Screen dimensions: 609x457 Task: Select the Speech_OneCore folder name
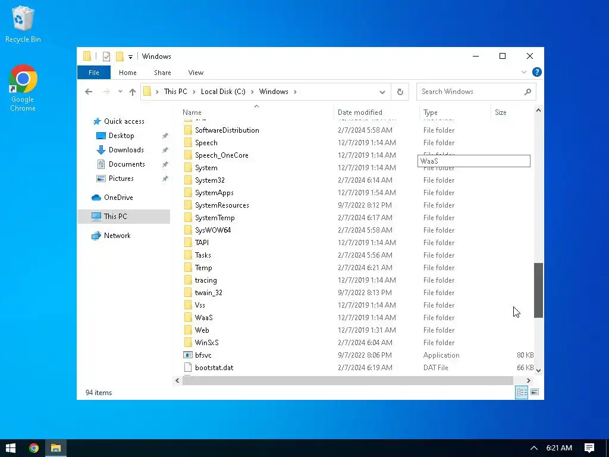coord(221,155)
